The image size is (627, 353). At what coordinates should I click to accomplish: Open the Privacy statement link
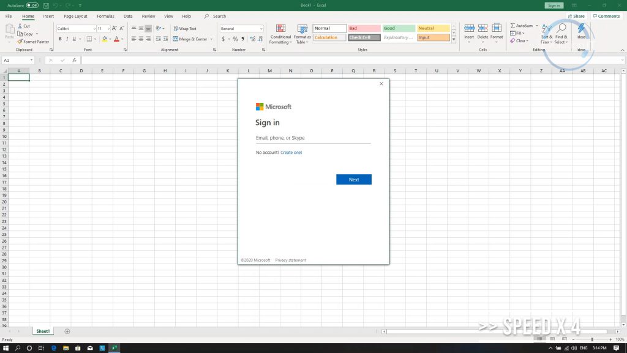click(290, 260)
